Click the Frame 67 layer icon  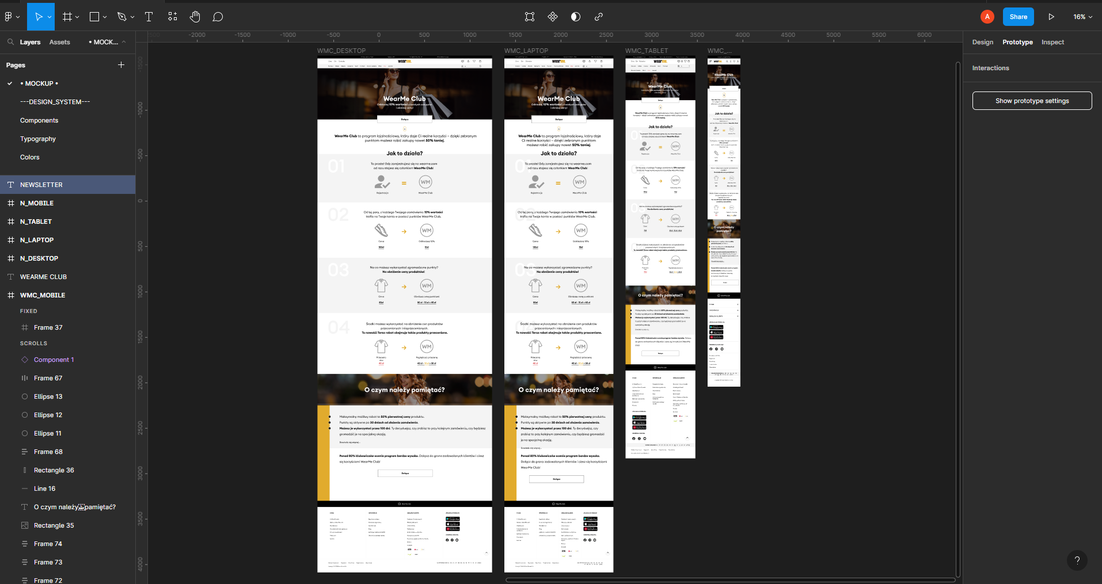pyautogui.click(x=25, y=378)
